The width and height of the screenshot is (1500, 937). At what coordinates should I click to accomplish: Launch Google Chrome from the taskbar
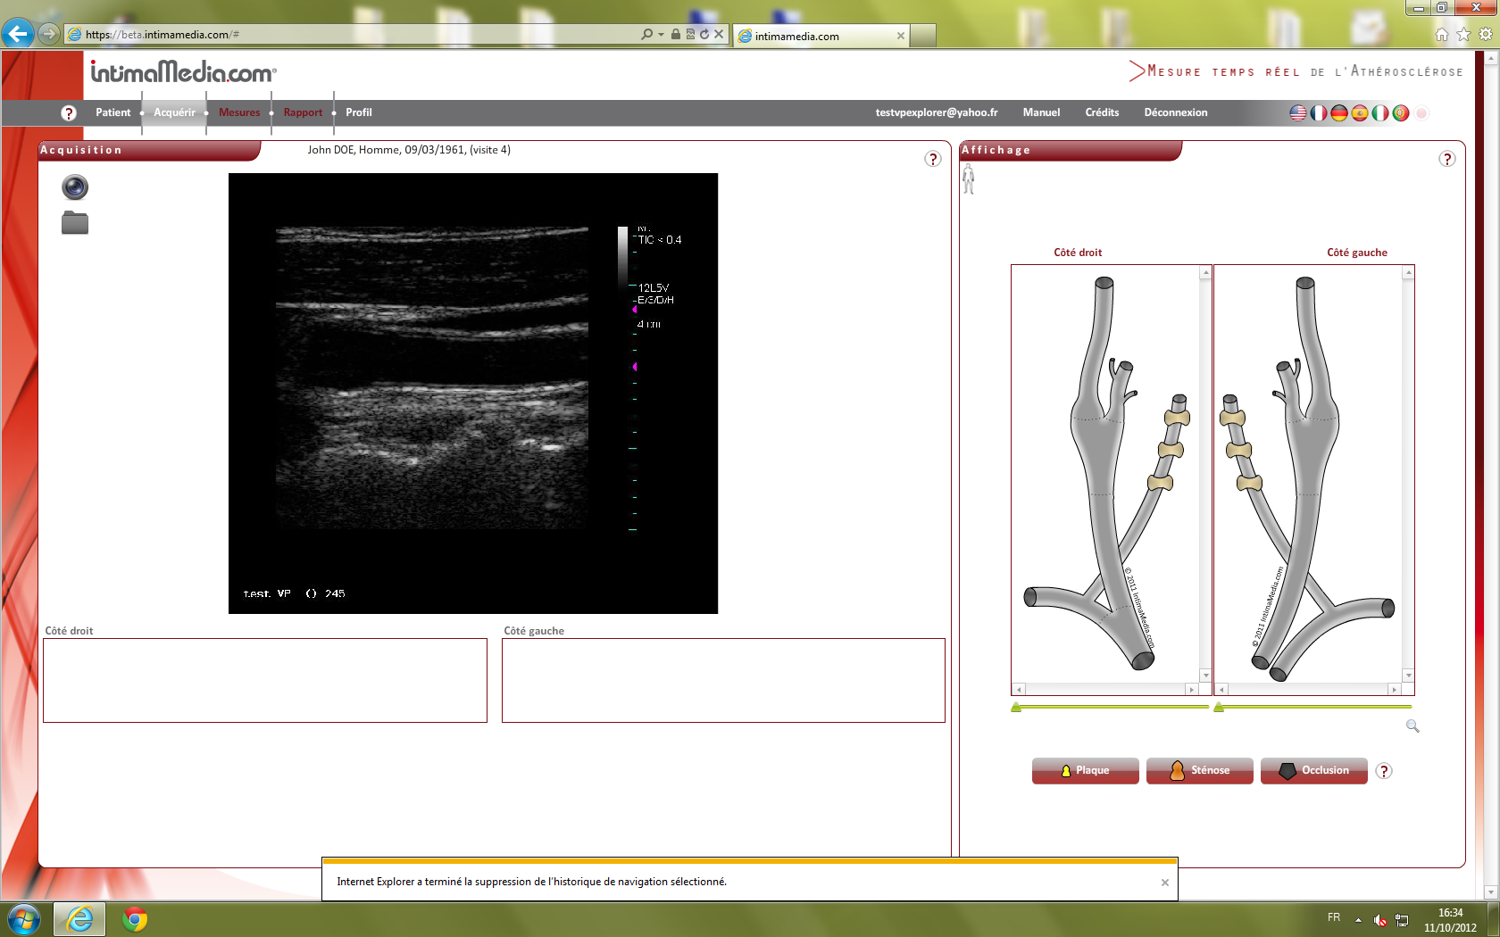tap(135, 918)
